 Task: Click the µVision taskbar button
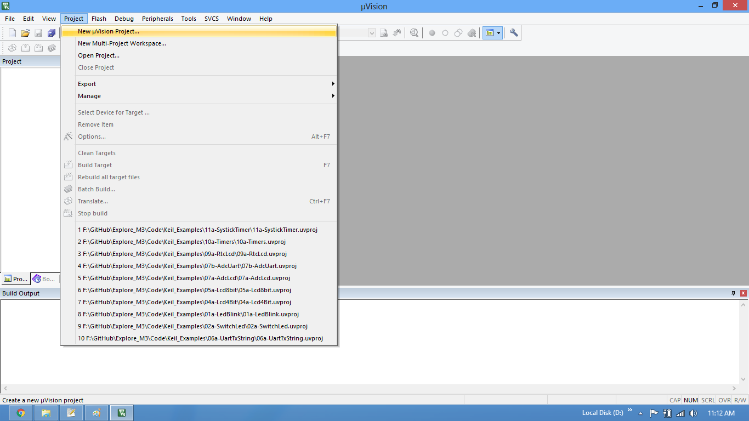(x=122, y=413)
